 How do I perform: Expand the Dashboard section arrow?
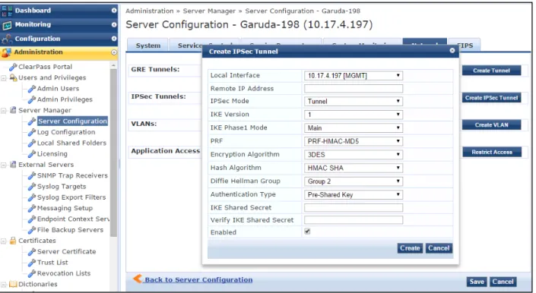point(114,11)
